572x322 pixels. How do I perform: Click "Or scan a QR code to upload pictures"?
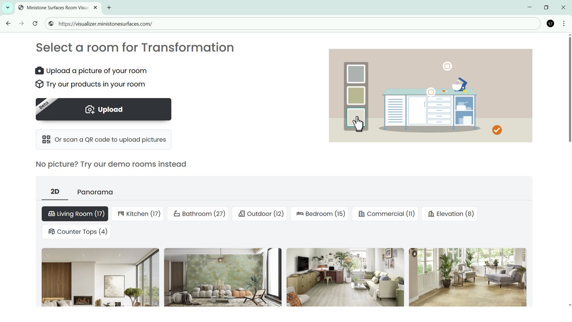[x=103, y=140]
